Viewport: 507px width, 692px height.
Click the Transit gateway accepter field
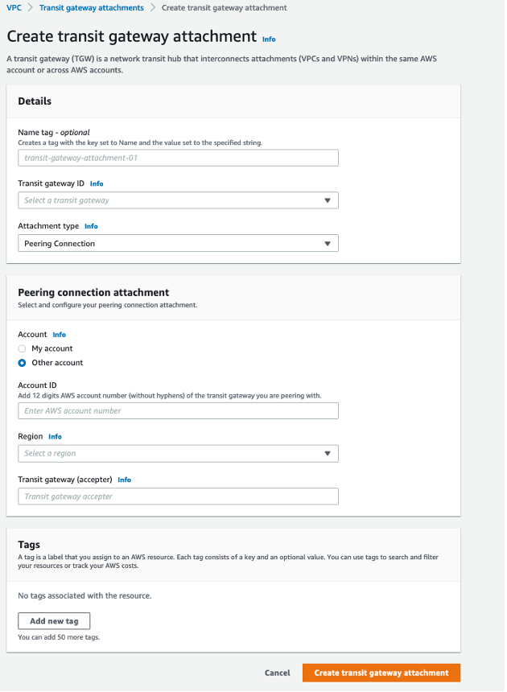click(178, 496)
